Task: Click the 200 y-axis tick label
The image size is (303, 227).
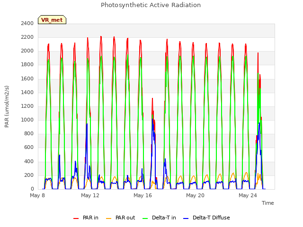Action: [x=29, y=175]
